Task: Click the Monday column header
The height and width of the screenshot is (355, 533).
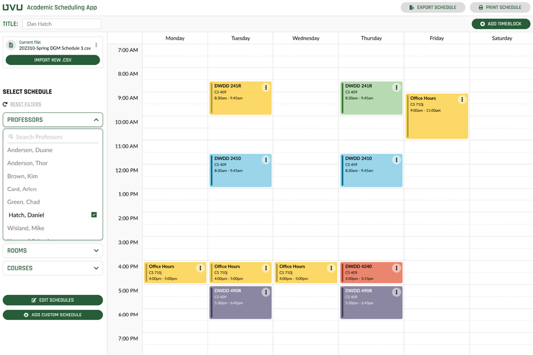Action: [175, 38]
